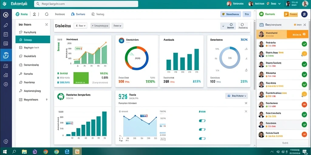
Task: Open the blue dropdown on the line chart card
Action: 236,96
